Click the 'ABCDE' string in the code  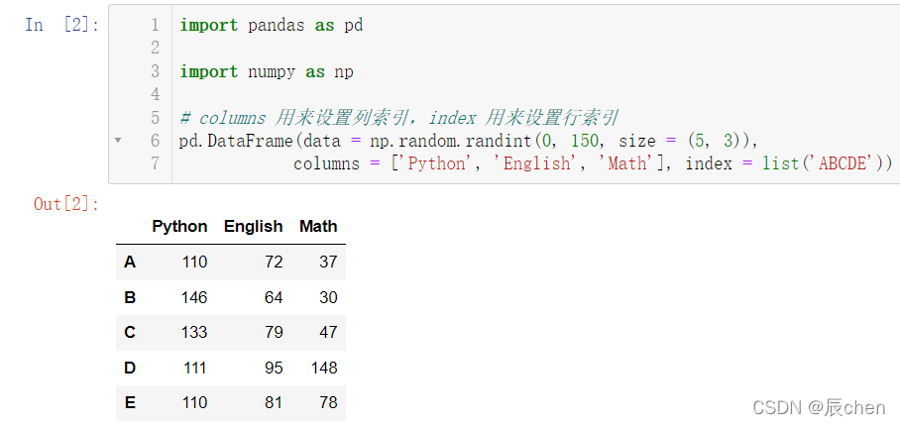coord(843,163)
